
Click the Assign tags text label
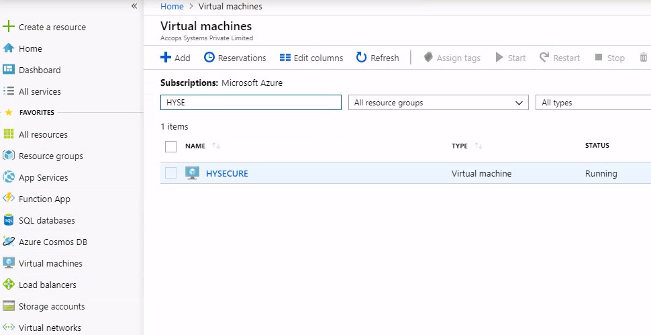coord(458,58)
